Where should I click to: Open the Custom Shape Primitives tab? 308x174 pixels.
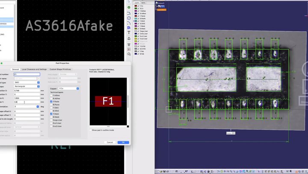[x=60, y=69]
